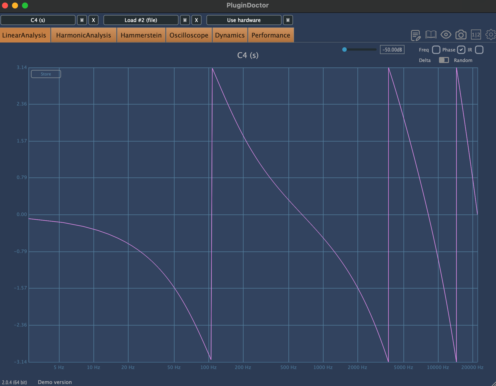Click the notes edit icon

415,35
